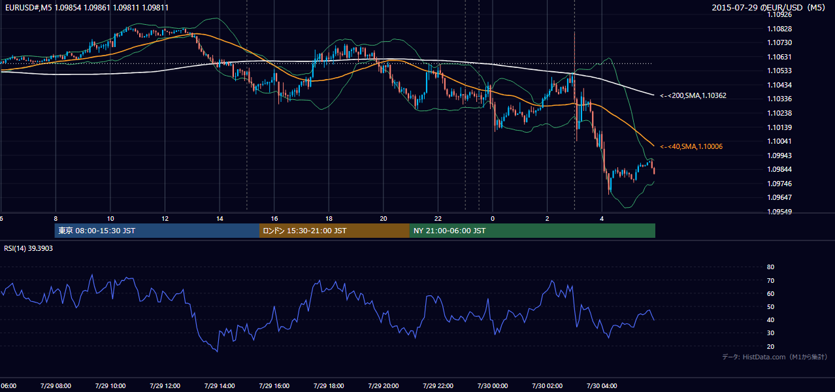Click bottom date label 7/29 22:00

pos(438,385)
